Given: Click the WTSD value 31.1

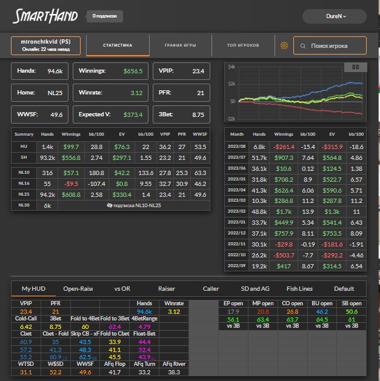Looking at the screenshot, I should coord(26,372).
